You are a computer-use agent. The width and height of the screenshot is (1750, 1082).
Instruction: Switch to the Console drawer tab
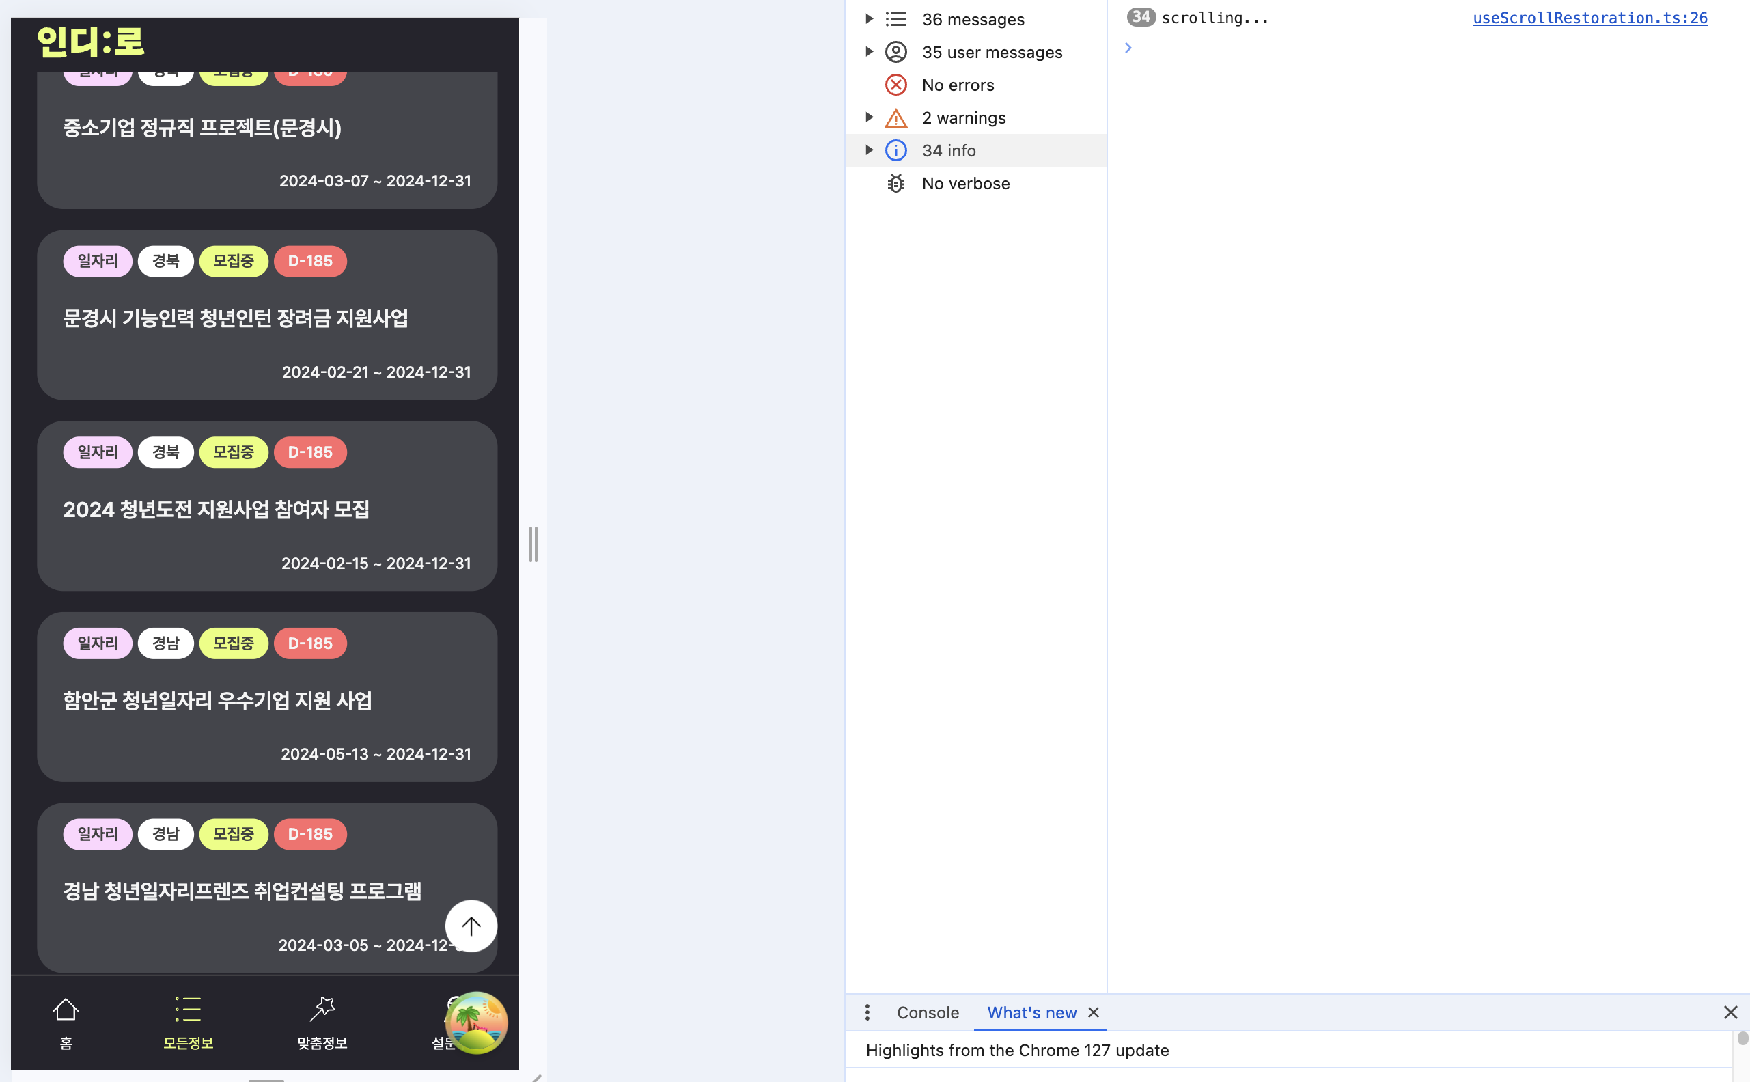pyautogui.click(x=927, y=1012)
